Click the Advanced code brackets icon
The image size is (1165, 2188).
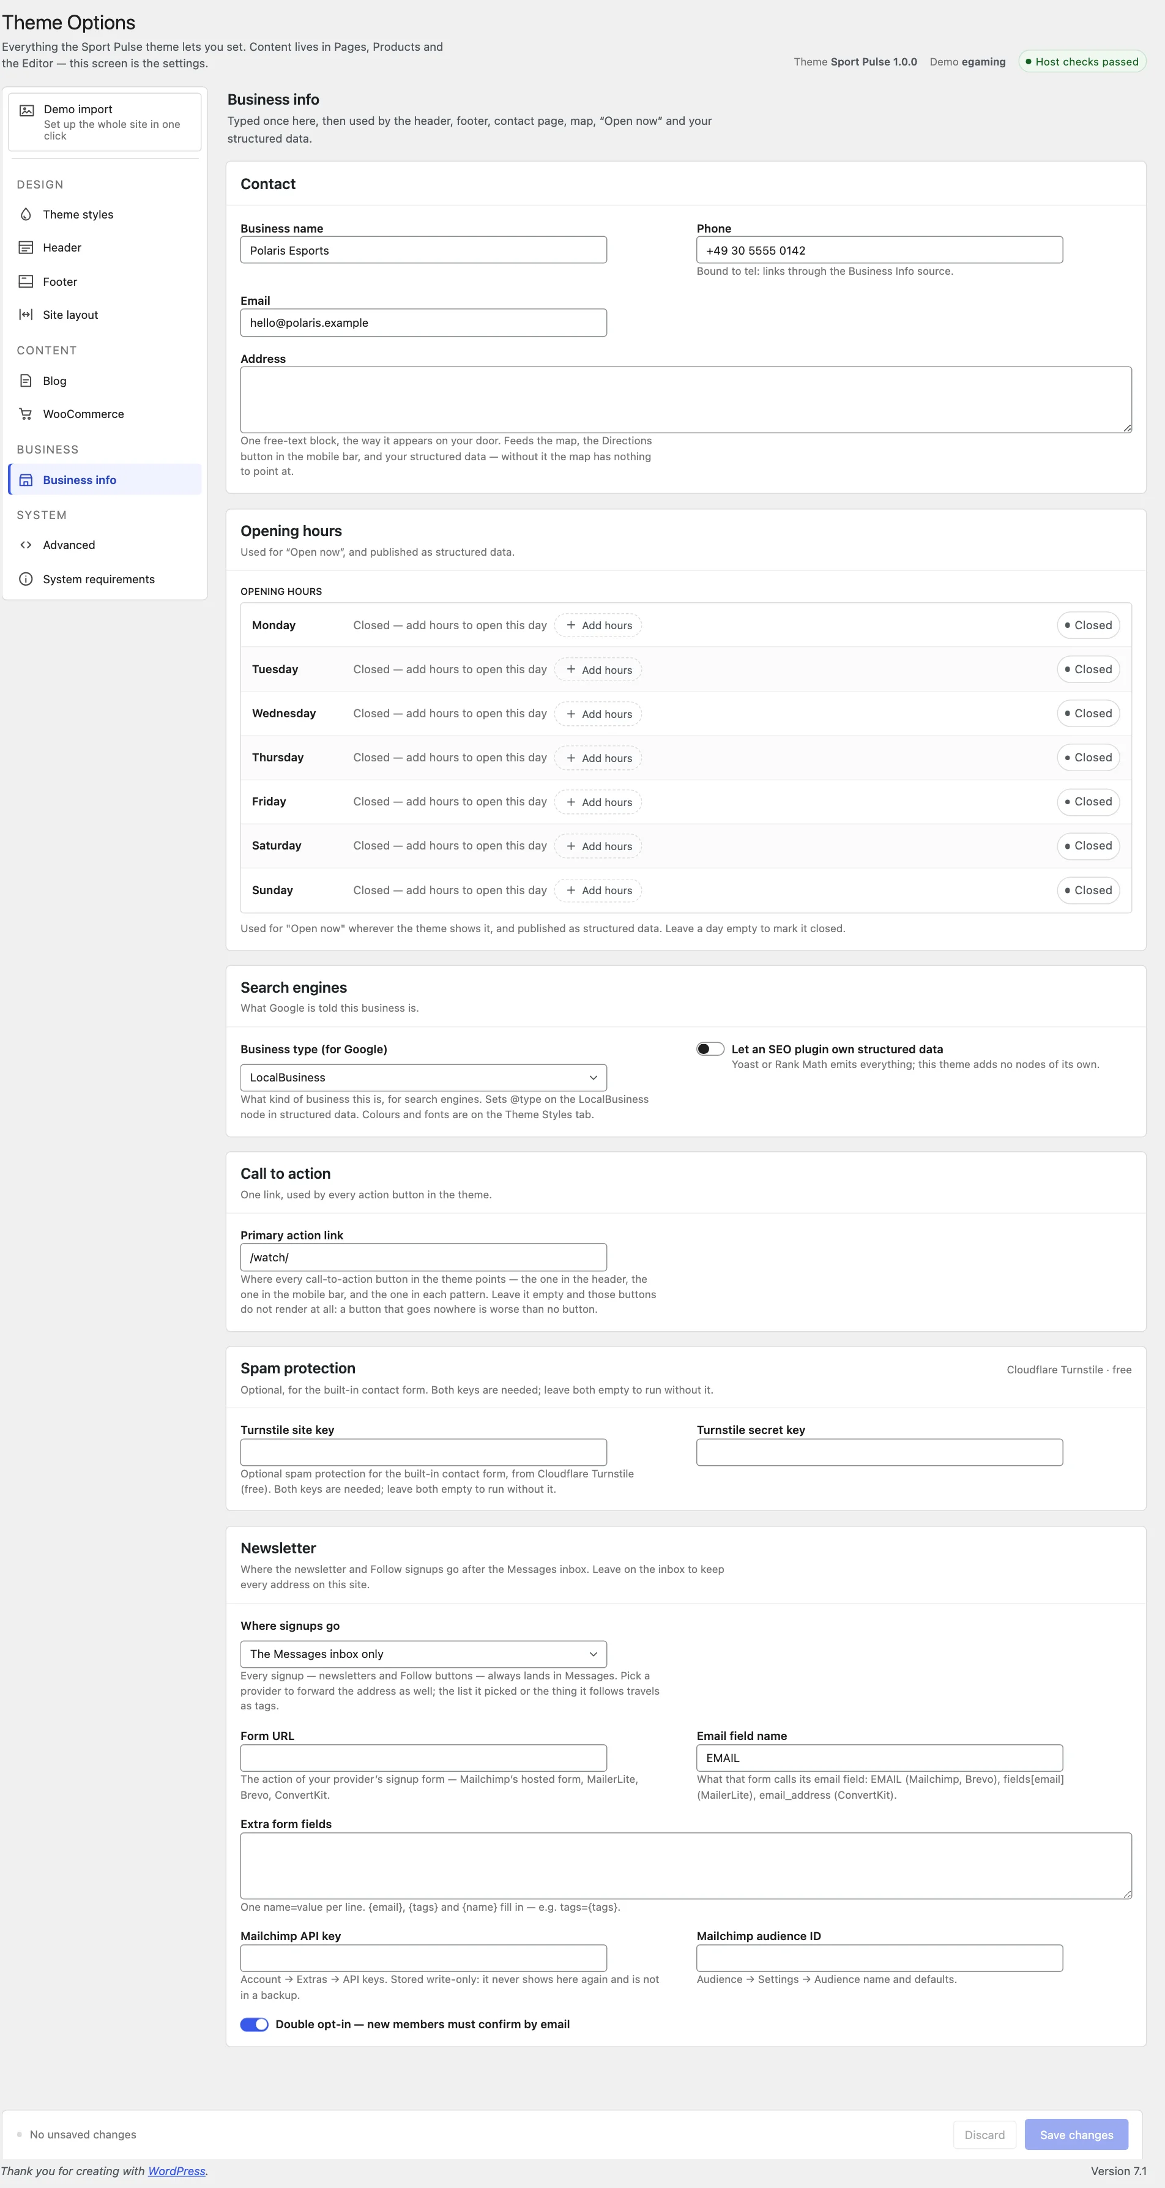[26, 545]
